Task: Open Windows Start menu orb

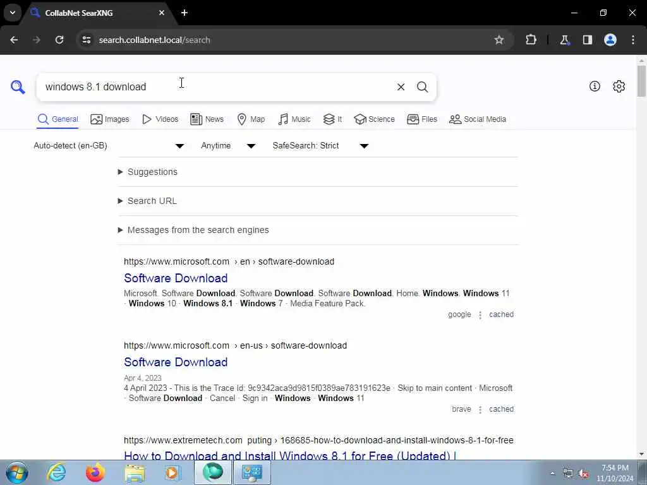Action: [x=16, y=472]
